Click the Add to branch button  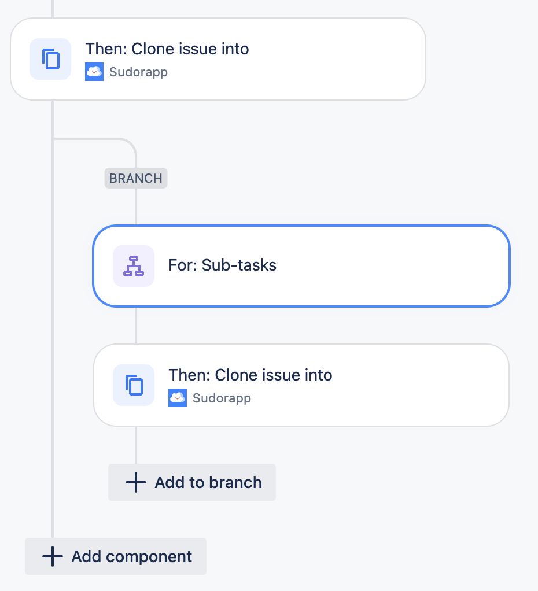tap(192, 482)
